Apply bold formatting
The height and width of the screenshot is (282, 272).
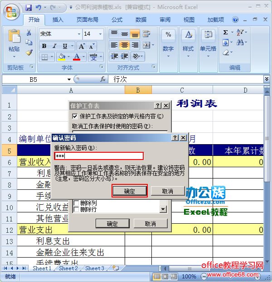44,46
